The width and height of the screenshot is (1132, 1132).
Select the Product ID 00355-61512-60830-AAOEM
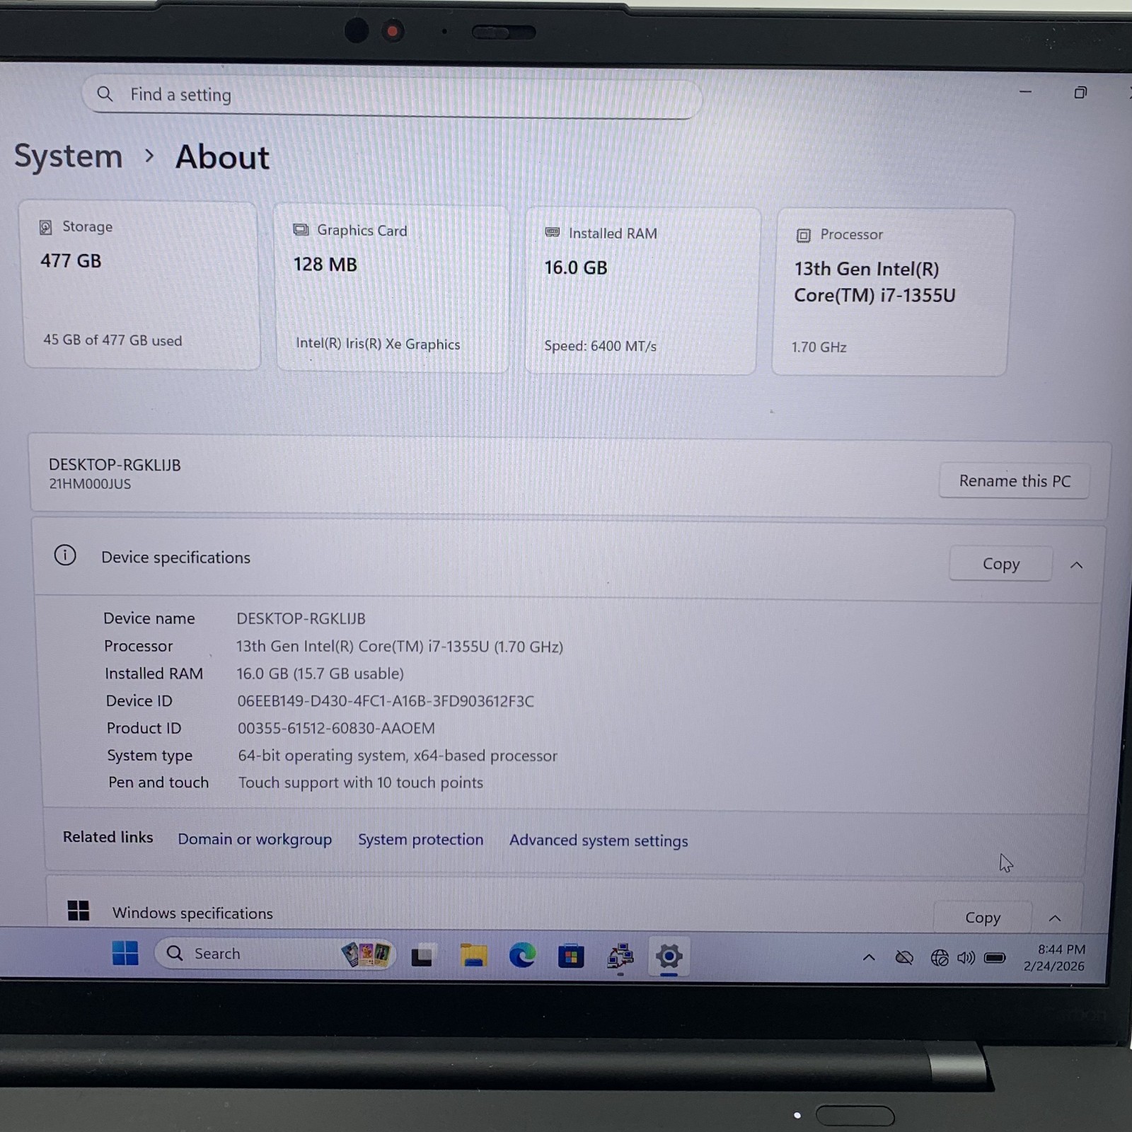(336, 728)
